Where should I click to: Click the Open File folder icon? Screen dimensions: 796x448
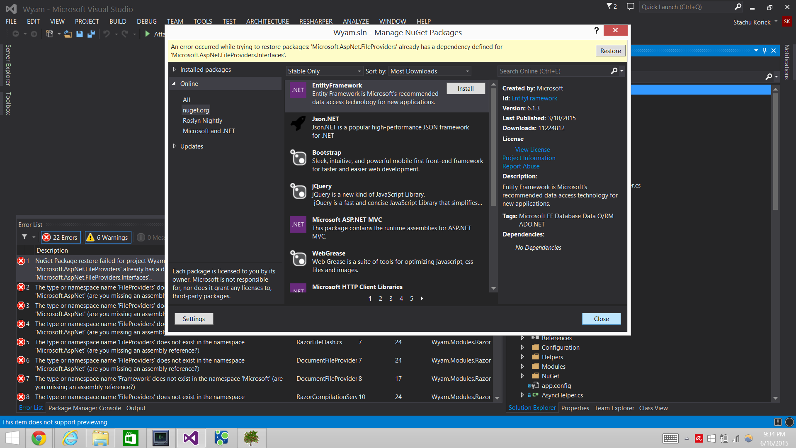point(68,34)
